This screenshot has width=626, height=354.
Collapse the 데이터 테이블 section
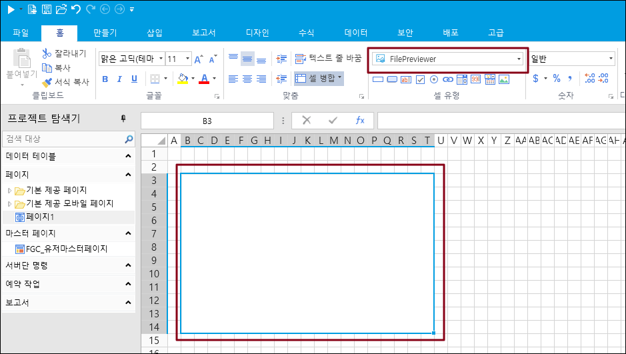coord(128,157)
